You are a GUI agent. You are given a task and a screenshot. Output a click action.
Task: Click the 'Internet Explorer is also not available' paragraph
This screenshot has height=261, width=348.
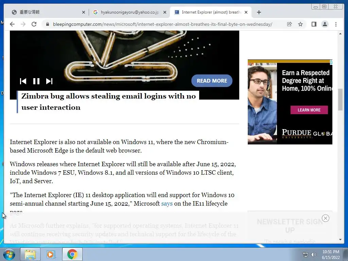point(119,146)
